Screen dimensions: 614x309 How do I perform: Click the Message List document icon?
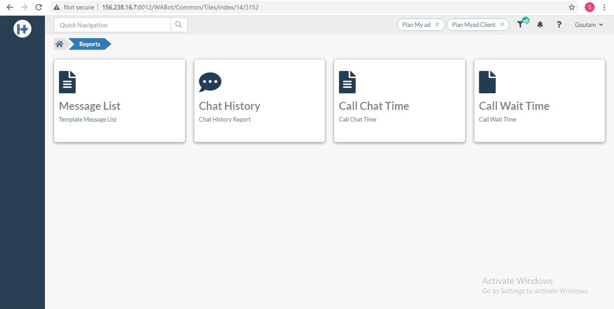point(67,82)
